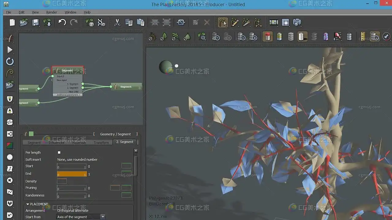
Task: Toggle the Per length checkbox
Action: pos(59,152)
